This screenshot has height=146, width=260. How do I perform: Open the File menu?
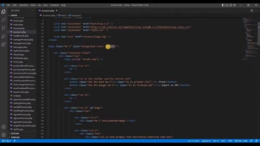[8, 5]
